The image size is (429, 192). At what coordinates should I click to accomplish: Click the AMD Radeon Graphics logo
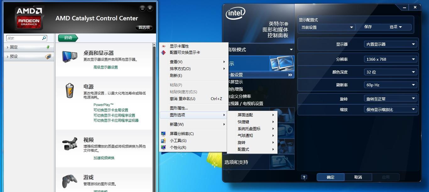tap(29, 18)
